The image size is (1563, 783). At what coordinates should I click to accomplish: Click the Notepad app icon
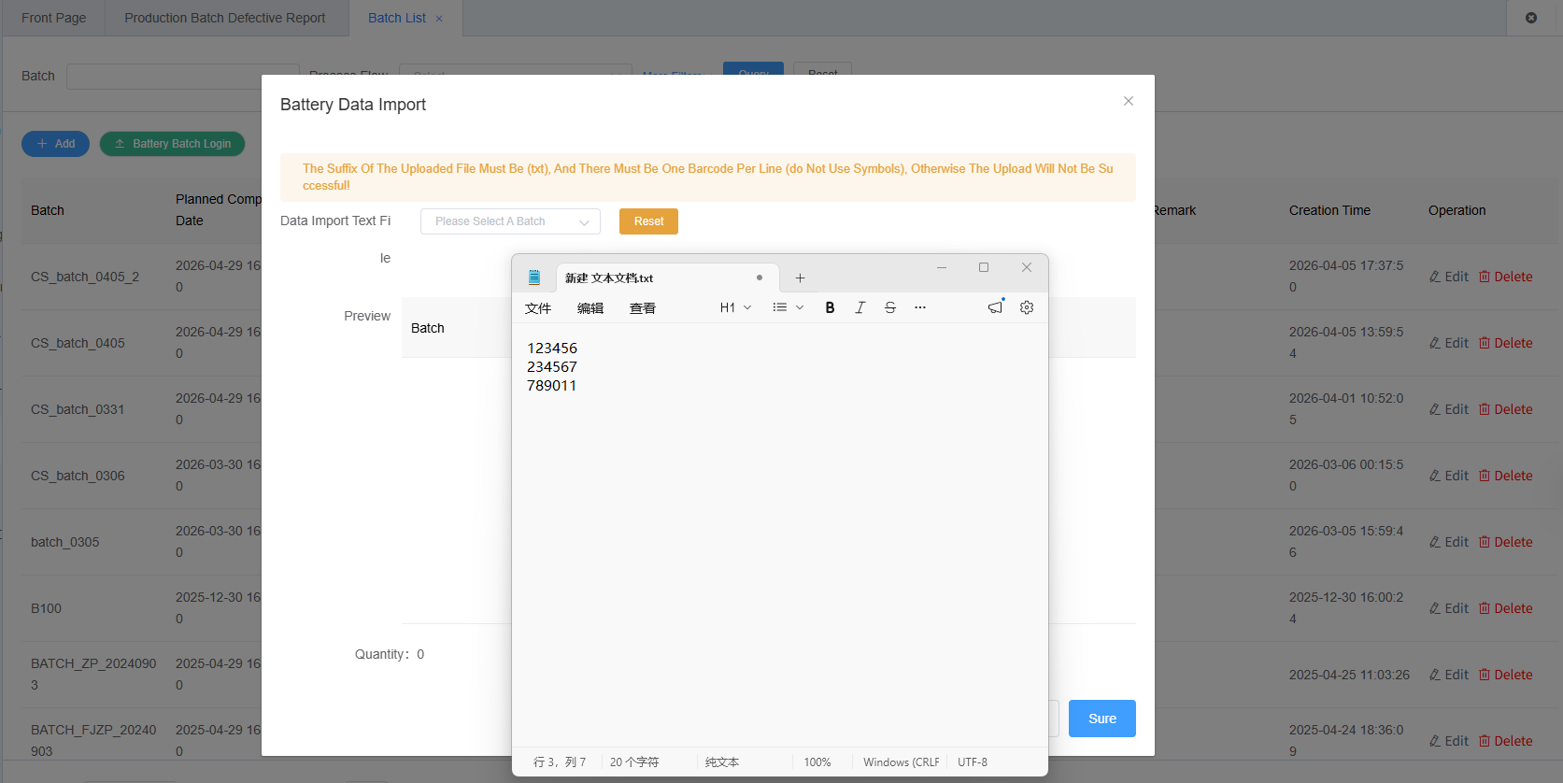534,278
